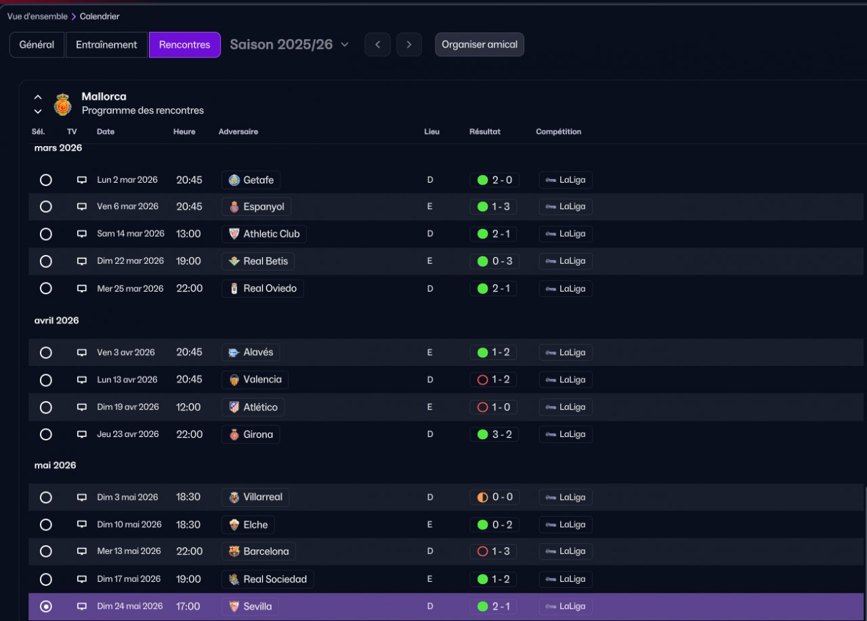Open the Vue d'ensemble breadcrumb link
This screenshot has width=867, height=621.
click(x=37, y=16)
